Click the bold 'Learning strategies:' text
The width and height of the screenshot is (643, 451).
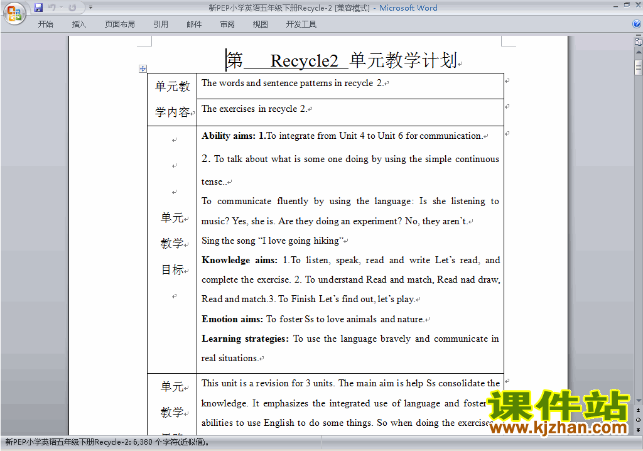tap(246, 339)
